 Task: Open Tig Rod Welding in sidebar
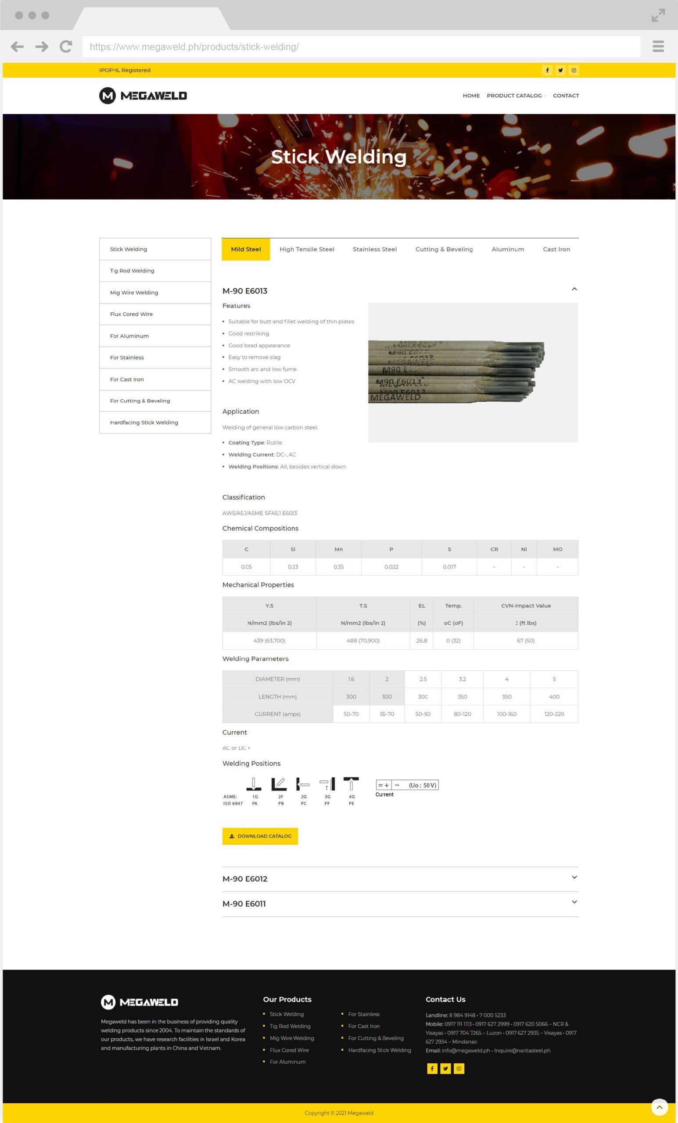pyautogui.click(x=155, y=271)
